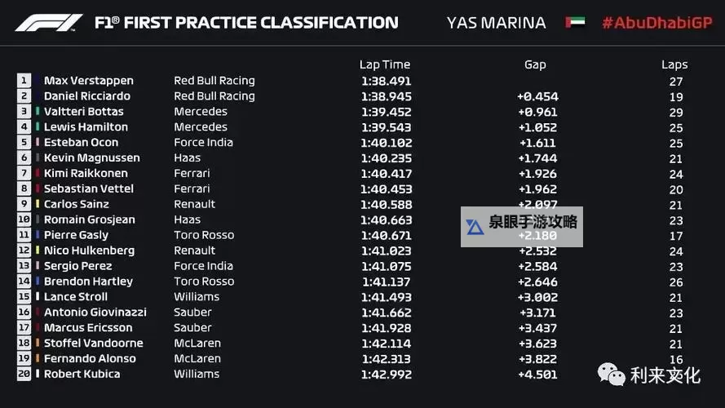Select the YAS MARINA circuit label

(496, 23)
